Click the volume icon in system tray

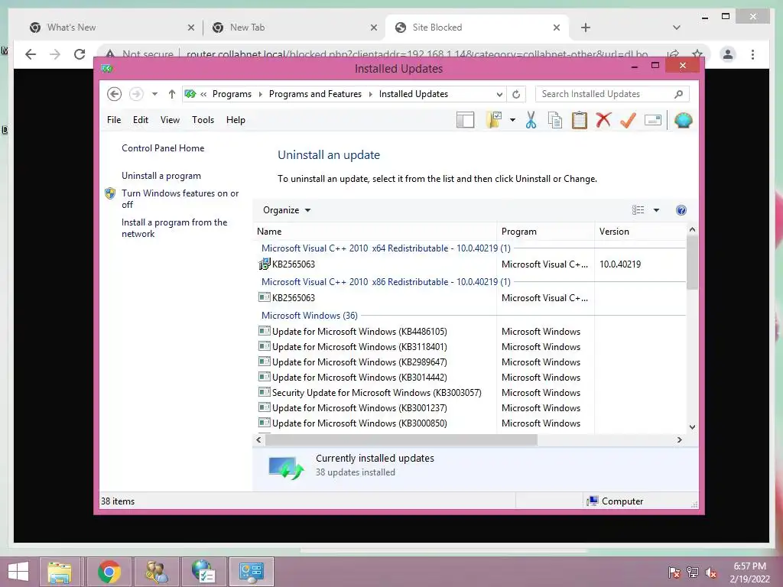coord(711,572)
